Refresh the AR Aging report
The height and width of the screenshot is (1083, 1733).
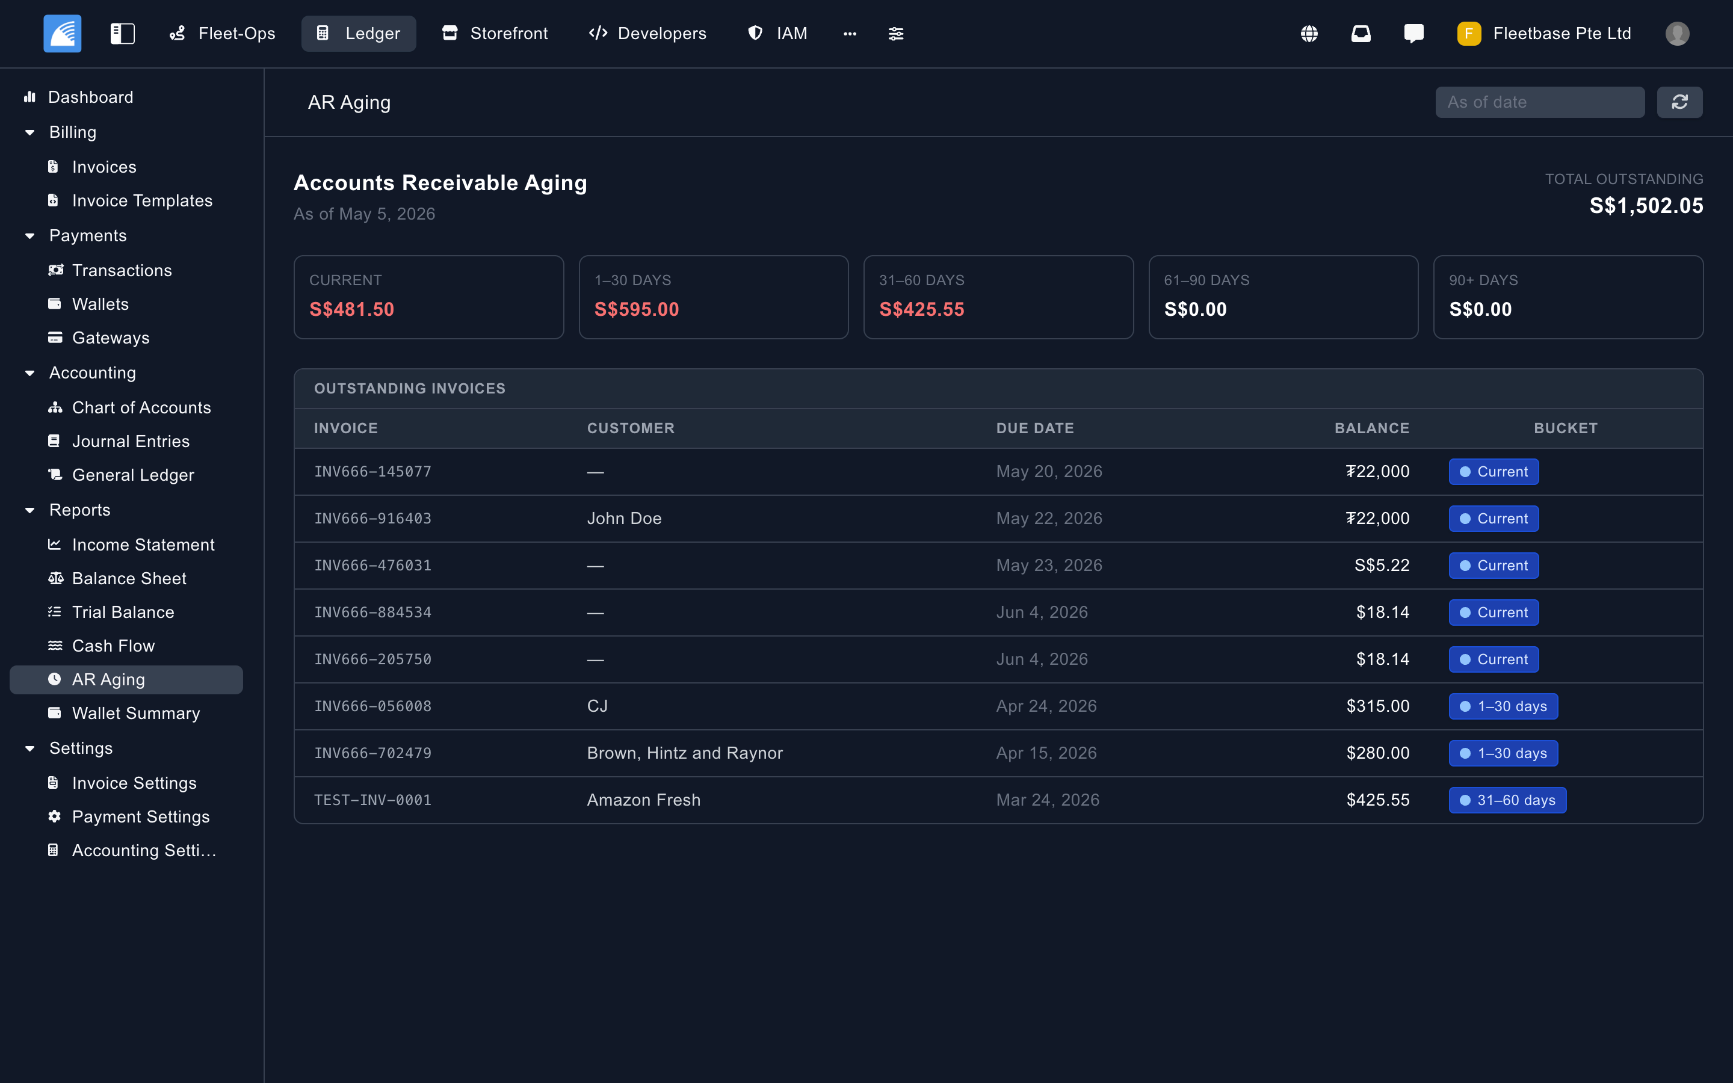(1679, 102)
